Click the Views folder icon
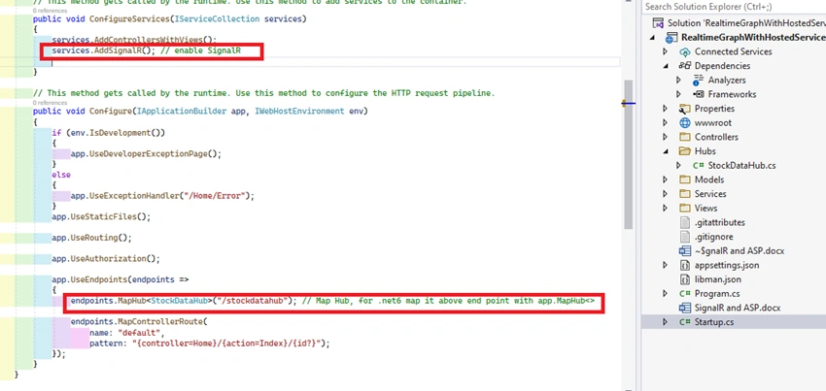826x391 pixels. click(x=685, y=208)
